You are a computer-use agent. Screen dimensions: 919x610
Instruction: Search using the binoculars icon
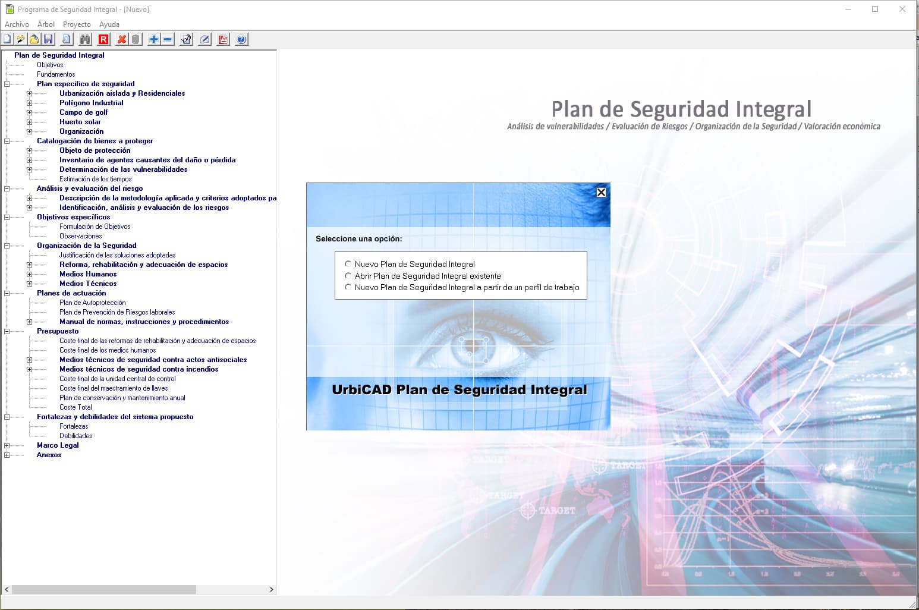click(x=85, y=39)
